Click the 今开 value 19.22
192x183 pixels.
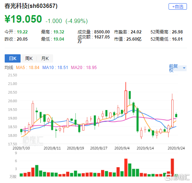pyautogui.click(x=22, y=32)
